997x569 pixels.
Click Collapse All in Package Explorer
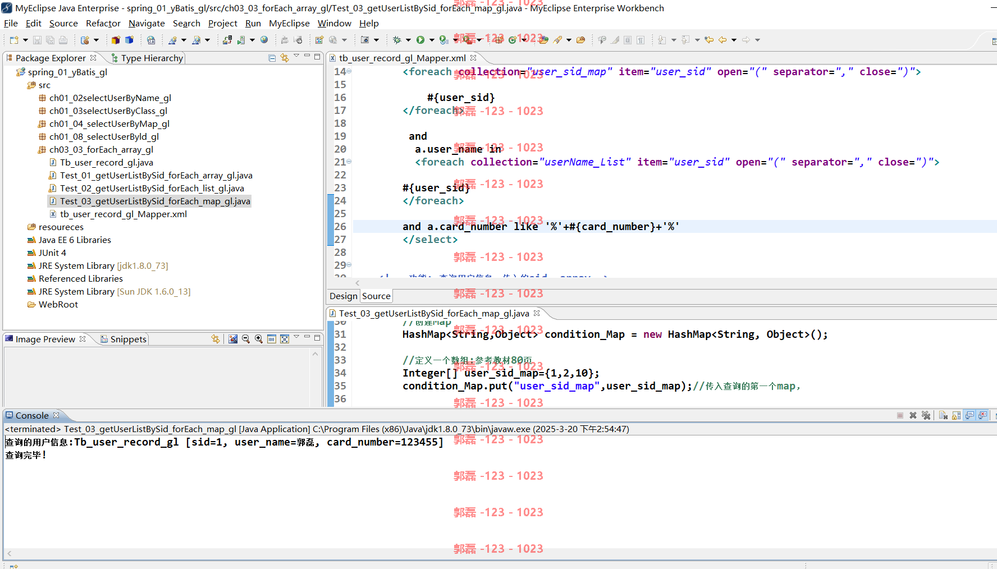(x=272, y=58)
